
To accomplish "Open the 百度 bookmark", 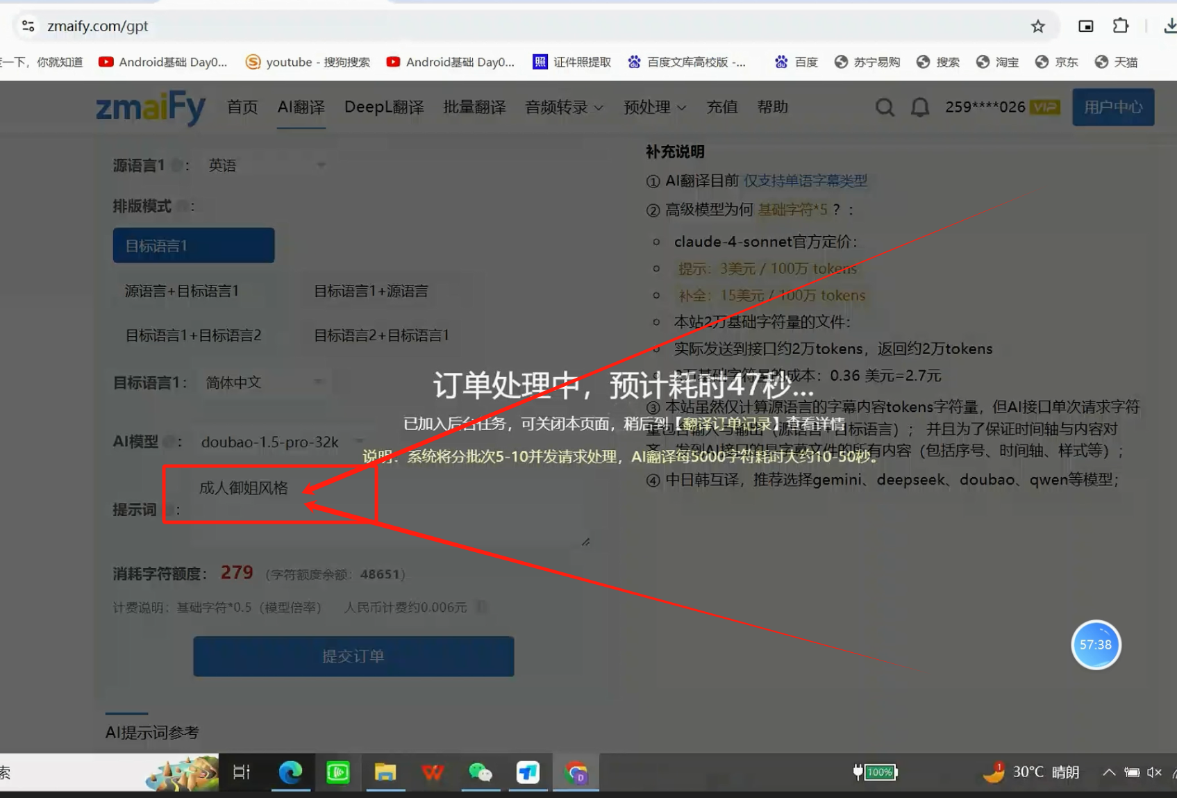I will 796,62.
